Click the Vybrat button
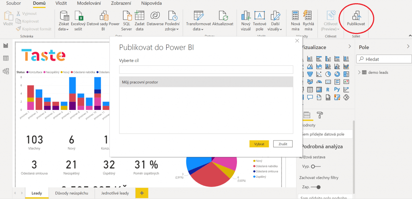The image size is (412, 199). click(259, 144)
